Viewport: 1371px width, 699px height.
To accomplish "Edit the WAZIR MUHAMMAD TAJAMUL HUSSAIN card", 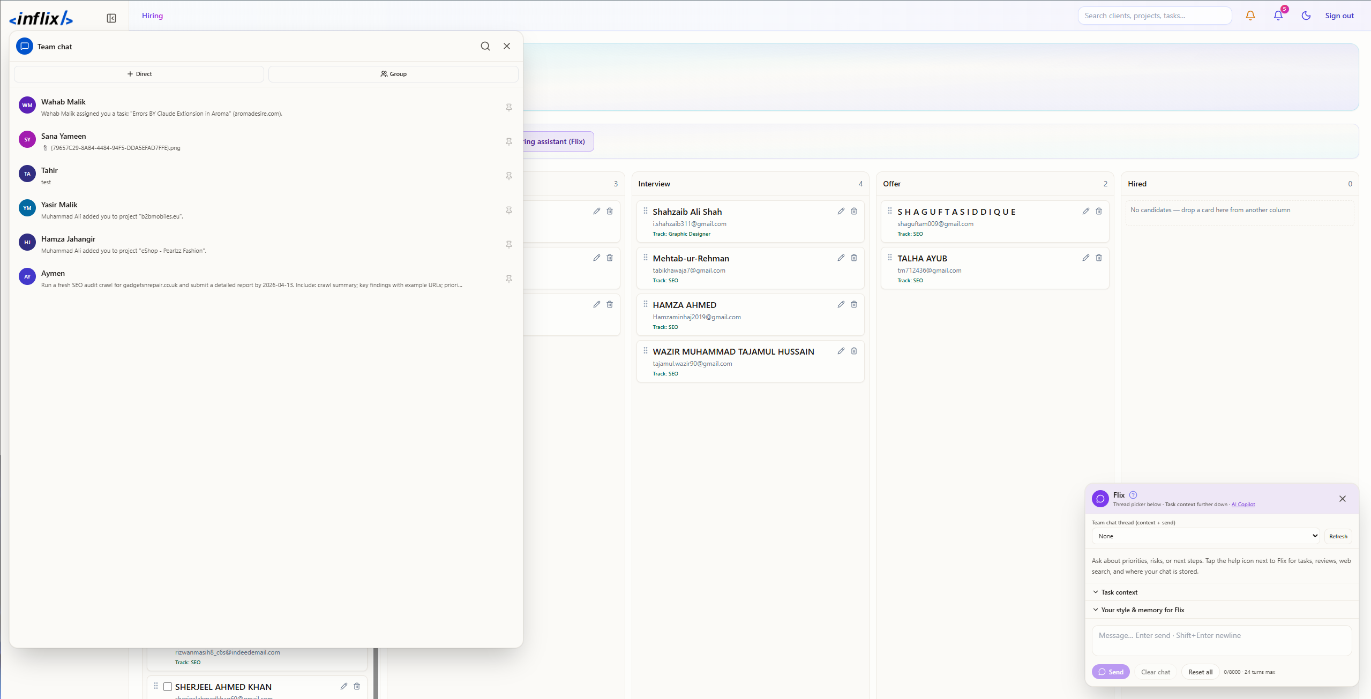I will [x=841, y=351].
